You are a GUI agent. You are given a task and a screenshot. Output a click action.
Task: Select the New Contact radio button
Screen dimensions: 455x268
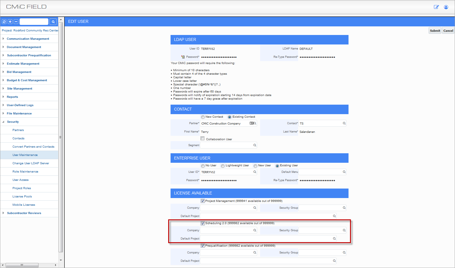[x=203, y=117]
